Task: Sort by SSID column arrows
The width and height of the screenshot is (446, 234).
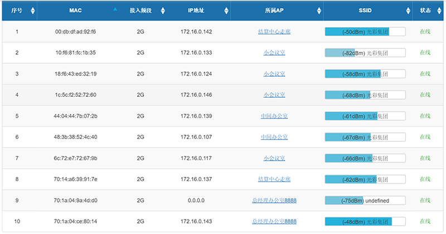Action: pos(408,11)
